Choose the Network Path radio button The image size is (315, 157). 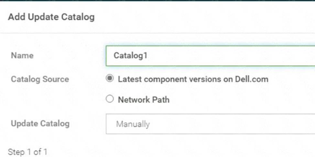point(110,99)
